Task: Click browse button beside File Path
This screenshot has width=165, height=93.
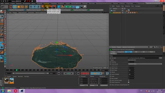Action: [x=160, y=58]
